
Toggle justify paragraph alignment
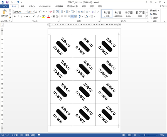click(72, 16)
